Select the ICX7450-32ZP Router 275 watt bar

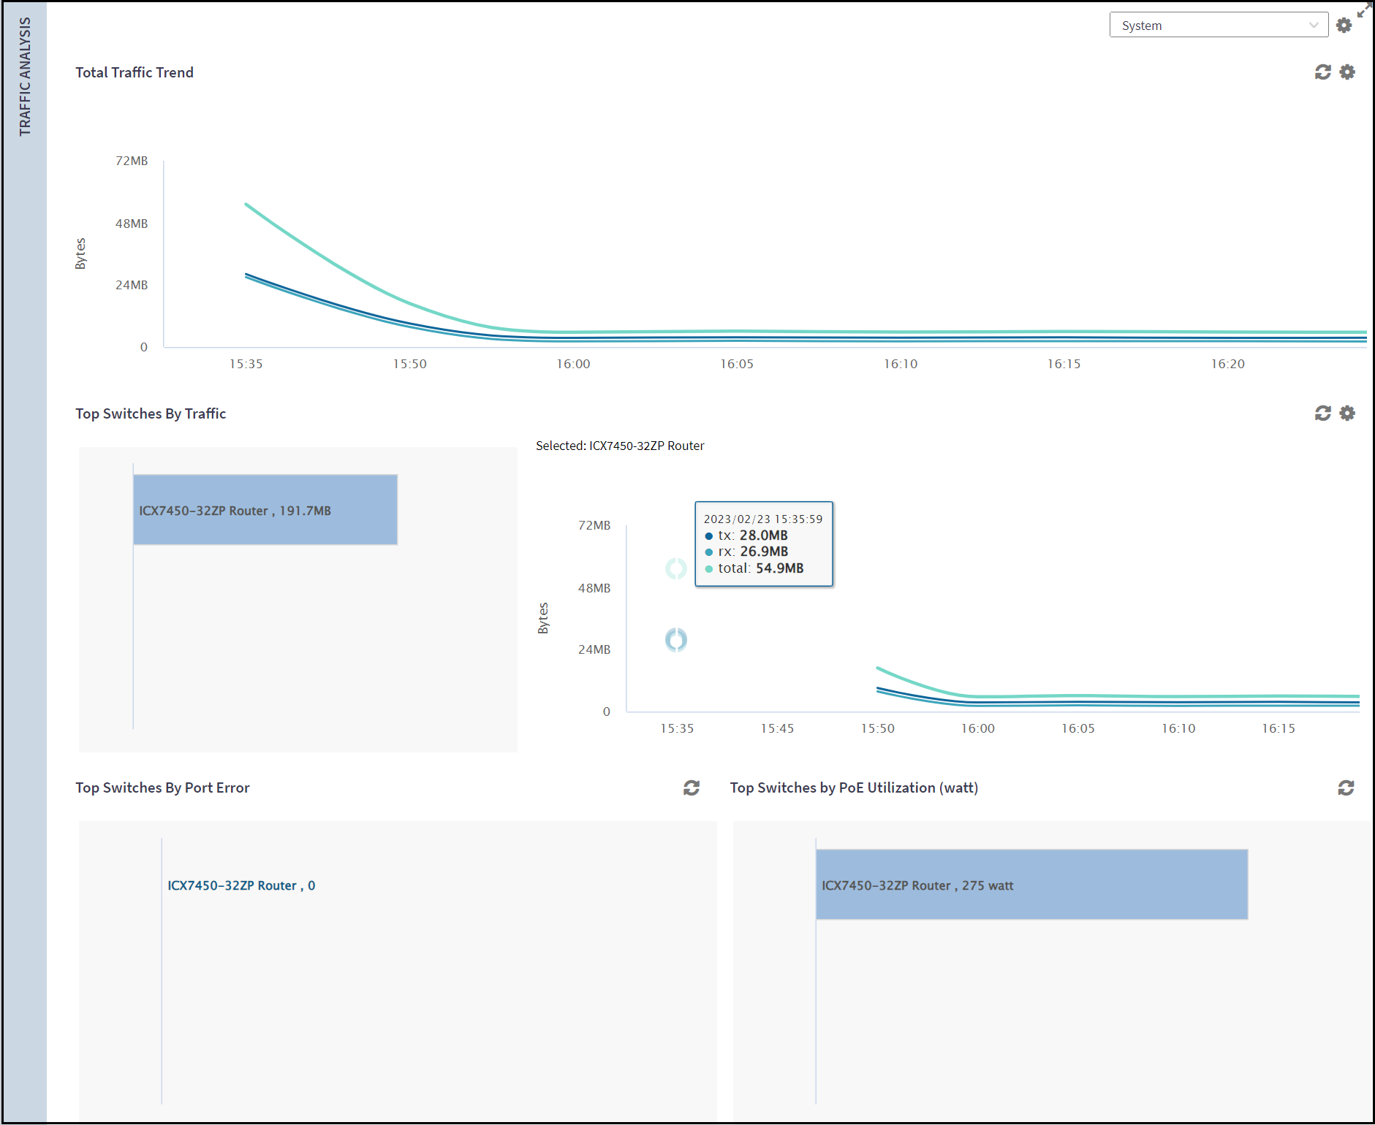coord(1031,885)
